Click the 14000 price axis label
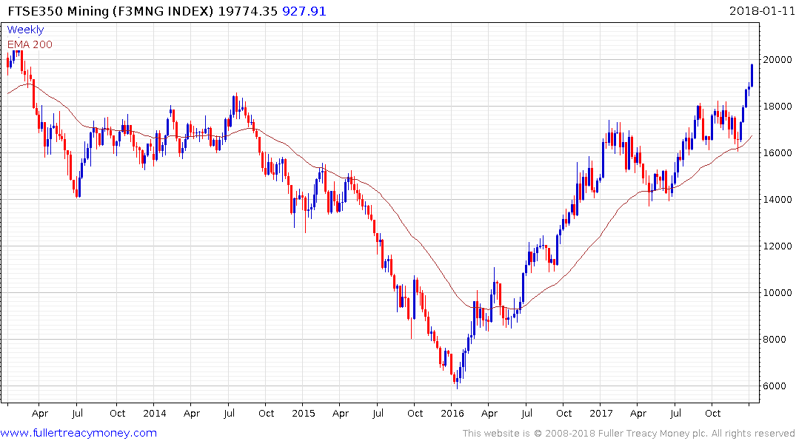 779,200
